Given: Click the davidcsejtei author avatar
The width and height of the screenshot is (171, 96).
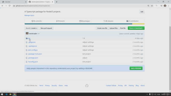Looking at the screenshot, I should [27, 34].
